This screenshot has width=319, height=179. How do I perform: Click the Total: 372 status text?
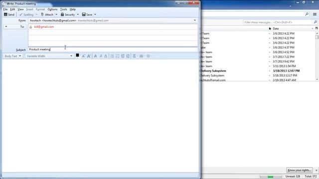coord(311,177)
